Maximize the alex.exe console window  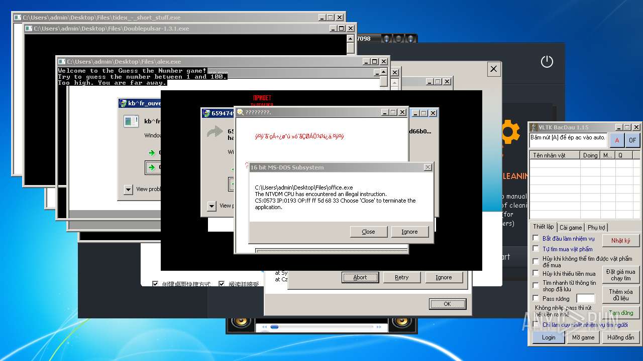coord(375,62)
